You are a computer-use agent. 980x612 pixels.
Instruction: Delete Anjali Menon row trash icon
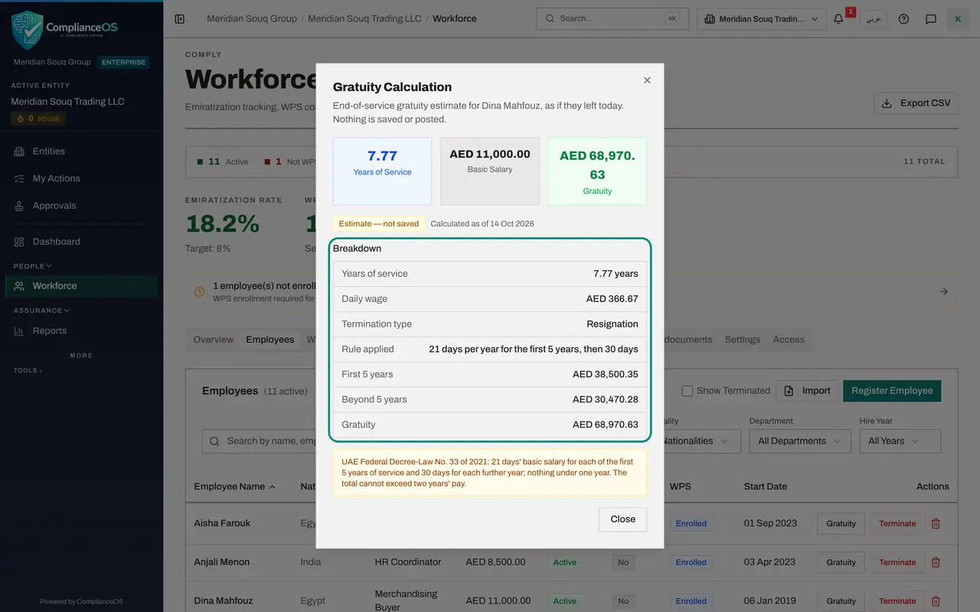pos(935,562)
